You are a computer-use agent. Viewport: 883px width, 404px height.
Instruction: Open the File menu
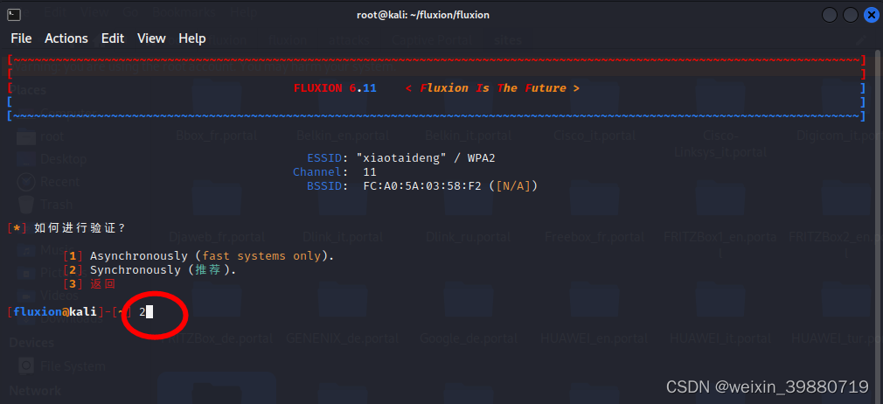[21, 38]
